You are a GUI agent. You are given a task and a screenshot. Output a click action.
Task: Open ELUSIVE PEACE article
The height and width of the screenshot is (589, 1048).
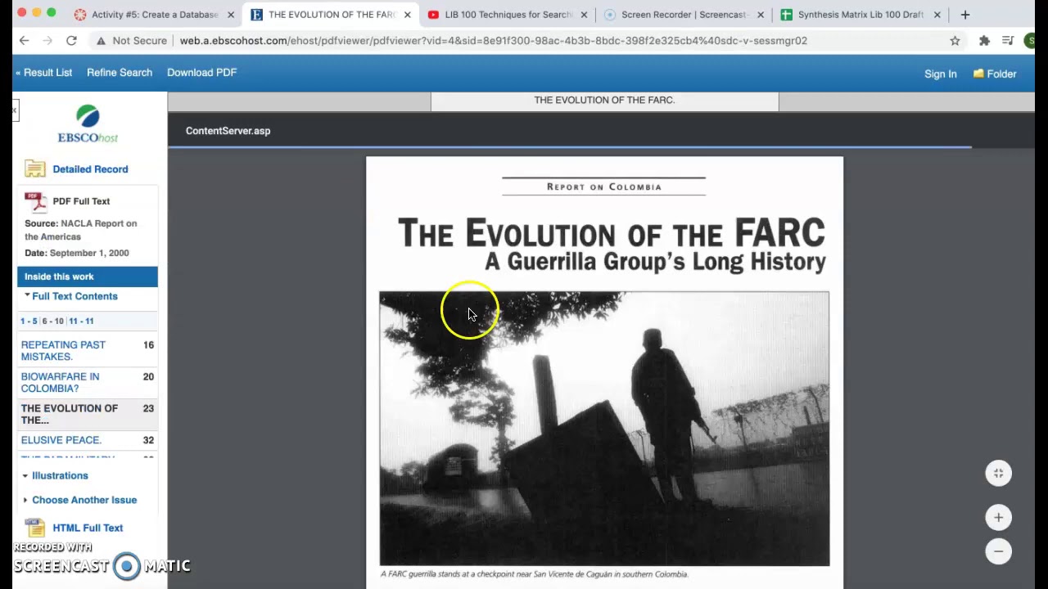[x=61, y=440]
